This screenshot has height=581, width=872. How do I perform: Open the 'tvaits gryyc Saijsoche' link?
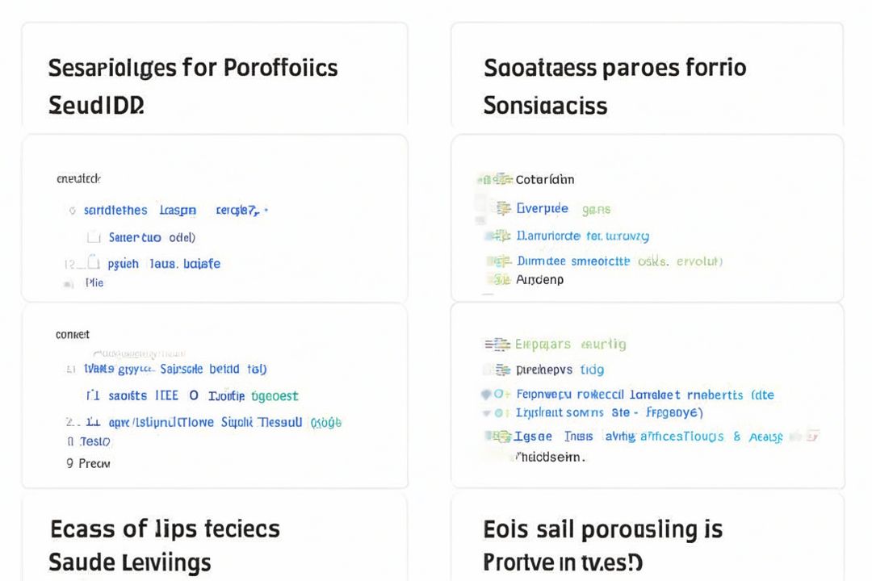click(x=174, y=369)
